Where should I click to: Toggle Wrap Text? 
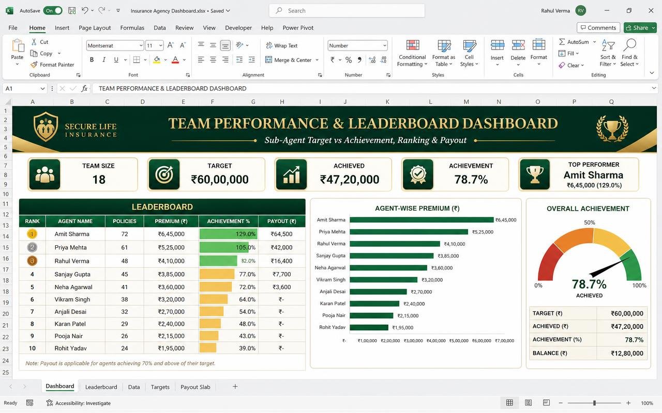click(282, 45)
